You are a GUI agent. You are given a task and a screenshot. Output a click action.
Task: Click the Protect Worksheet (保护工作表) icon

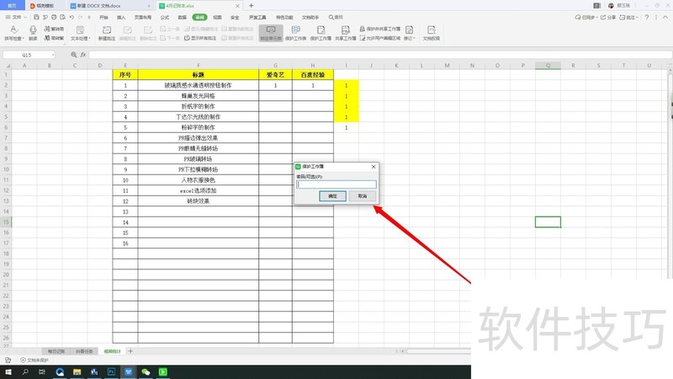[x=296, y=29]
